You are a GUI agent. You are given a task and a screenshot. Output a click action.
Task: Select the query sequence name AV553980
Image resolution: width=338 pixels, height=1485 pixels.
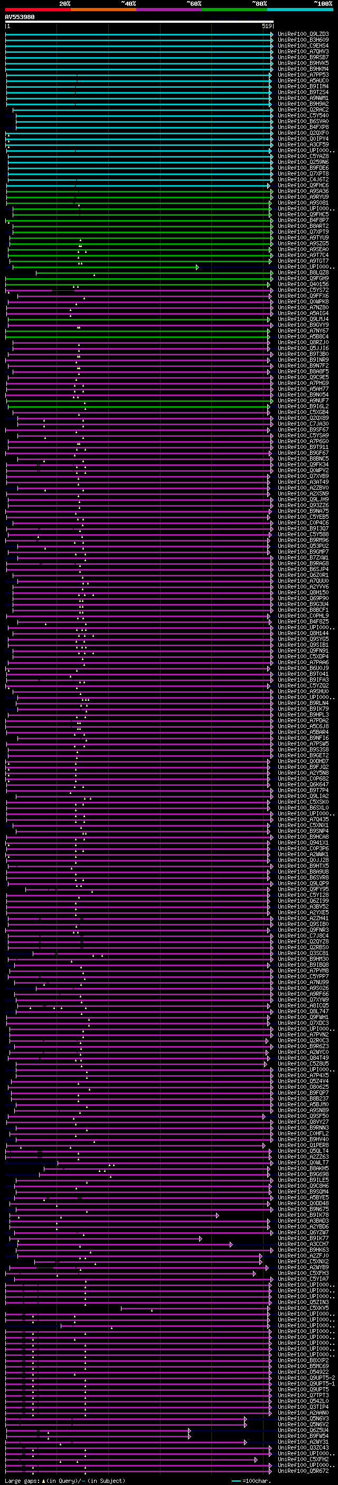pos(20,17)
